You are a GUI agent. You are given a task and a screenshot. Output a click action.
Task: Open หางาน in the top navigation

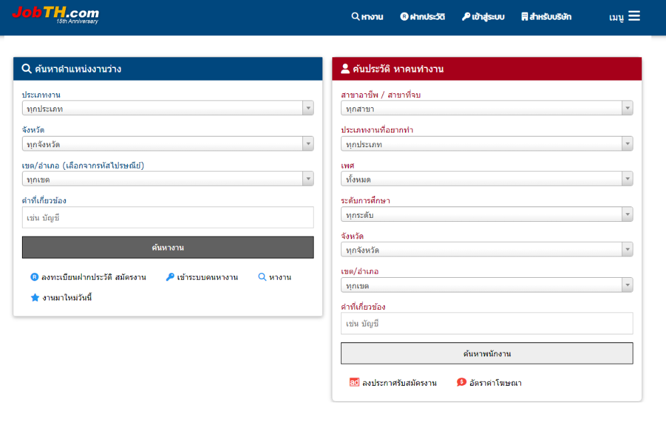click(367, 17)
